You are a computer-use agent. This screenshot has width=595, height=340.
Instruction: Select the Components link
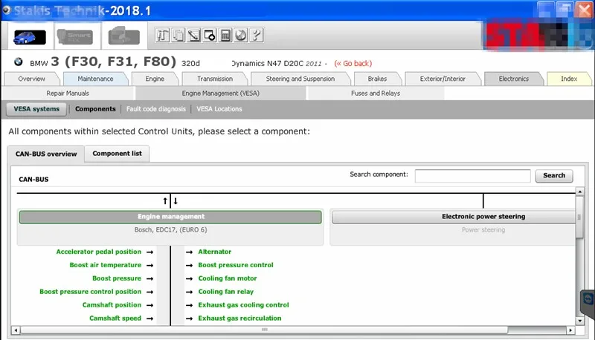(x=95, y=109)
